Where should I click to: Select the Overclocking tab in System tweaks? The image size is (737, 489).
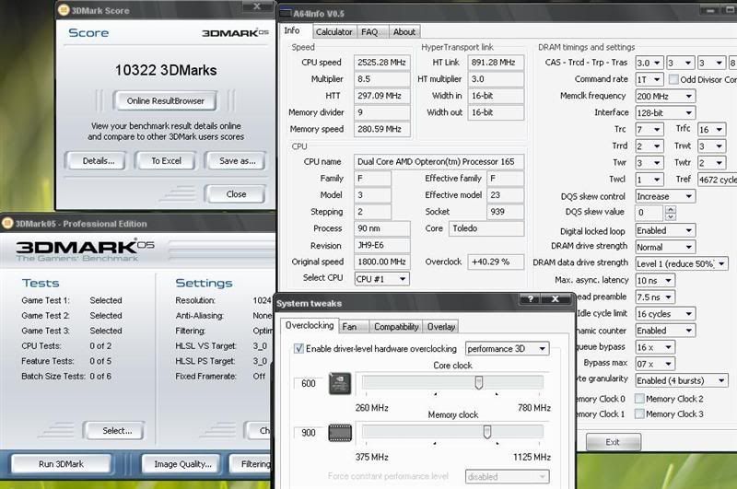tap(310, 325)
